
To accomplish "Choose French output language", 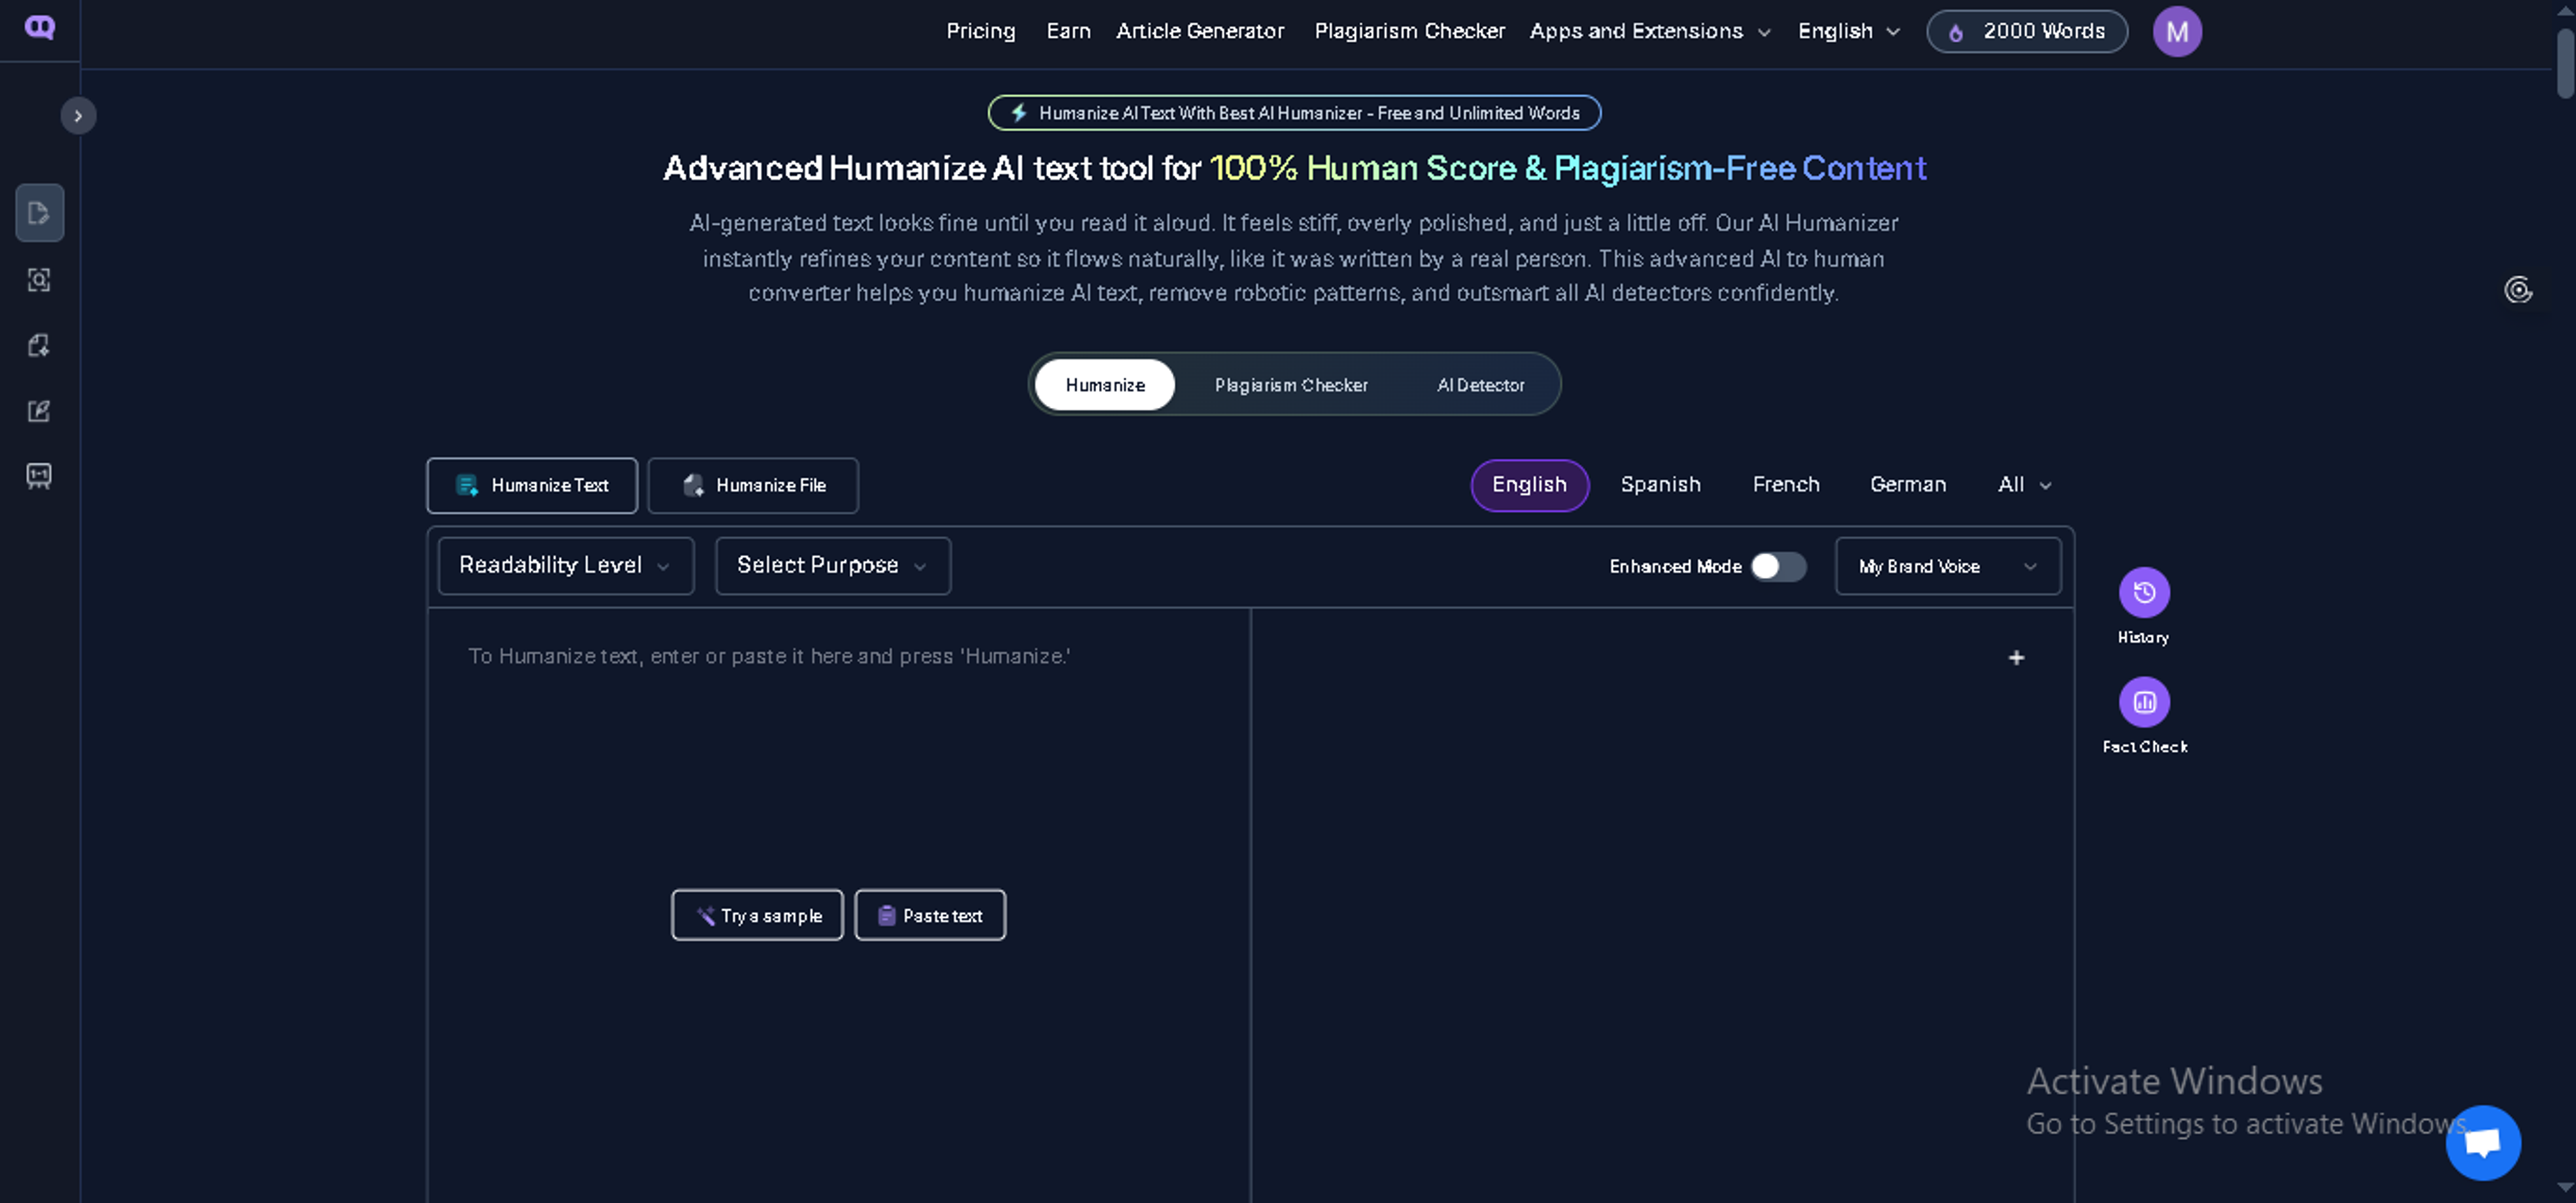I will (x=1786, y=485).
